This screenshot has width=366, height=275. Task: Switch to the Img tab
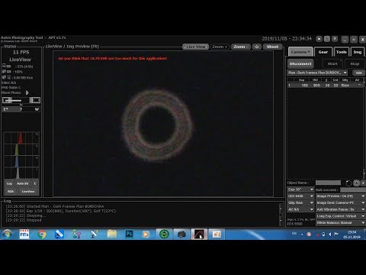point(358,52)
